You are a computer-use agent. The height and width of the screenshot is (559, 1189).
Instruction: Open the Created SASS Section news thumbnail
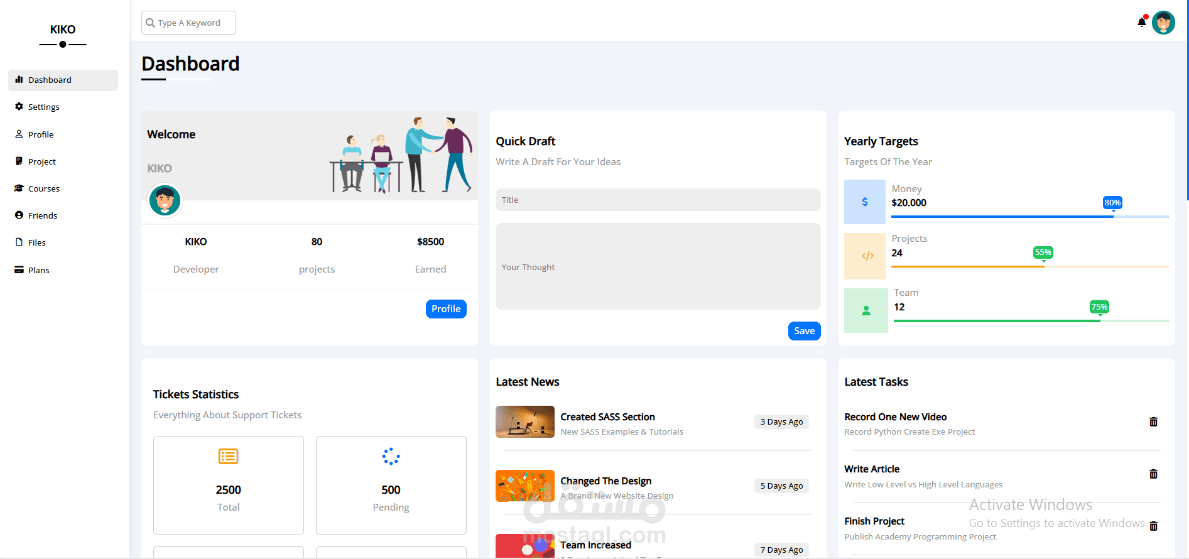[x=525, y=421]
